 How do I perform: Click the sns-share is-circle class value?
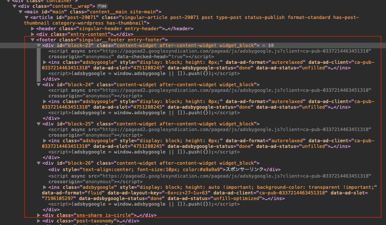pos(105,215)
